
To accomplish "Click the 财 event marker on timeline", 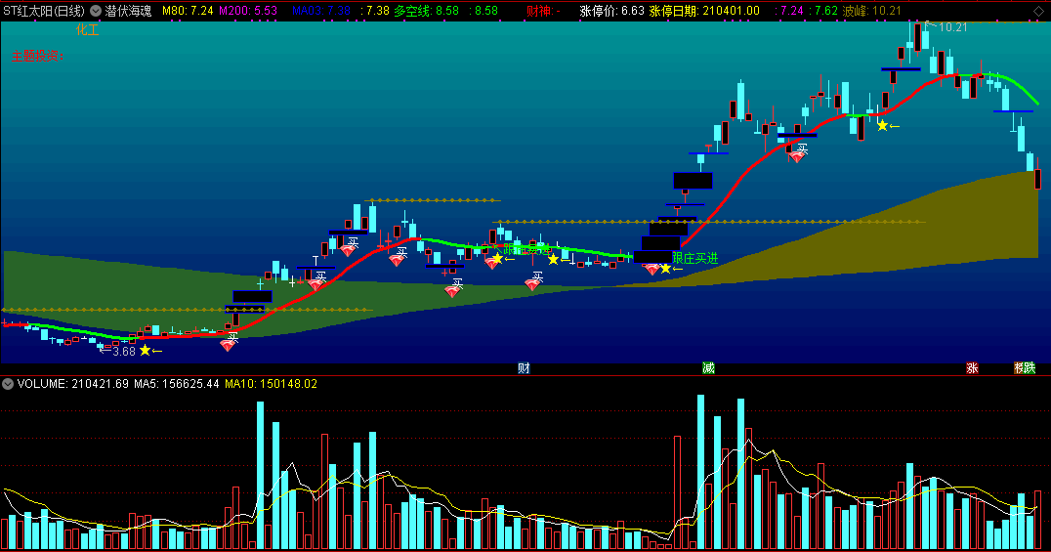I will pos(525,367).
